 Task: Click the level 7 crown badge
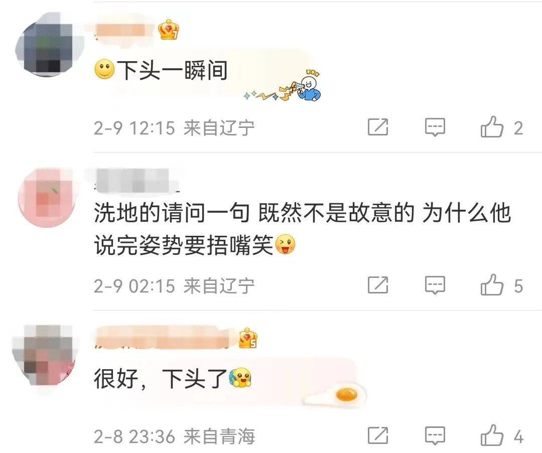(x=168, y=30)
